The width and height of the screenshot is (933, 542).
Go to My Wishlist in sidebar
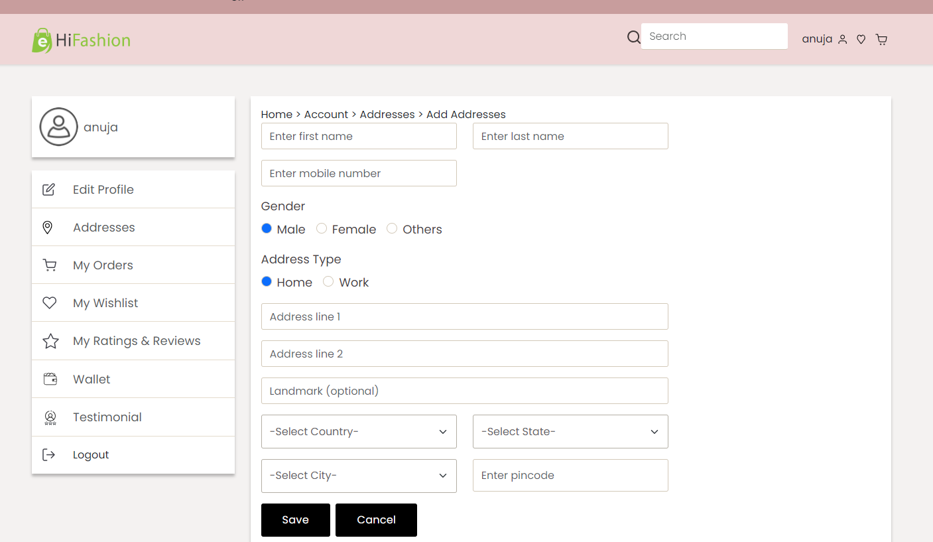point(133,303)
